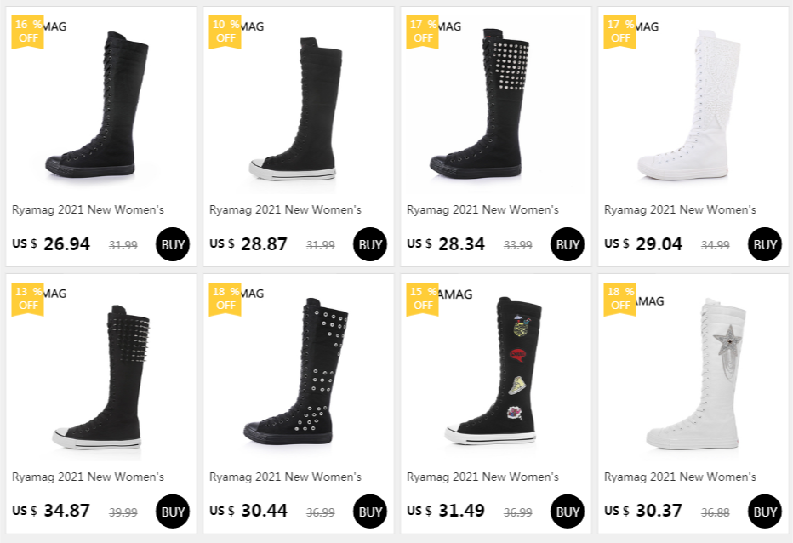Viewport: 793px width, 543px height.
Task: Click BUY for the $31.49 patch boots
Action: click(568, 512)
